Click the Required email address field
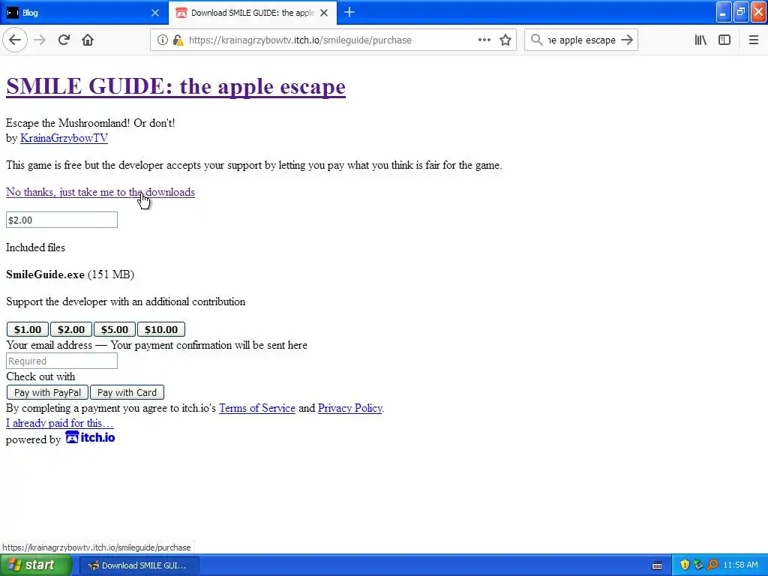The height and width of the screenshot is (576, 768). (61, 361)
